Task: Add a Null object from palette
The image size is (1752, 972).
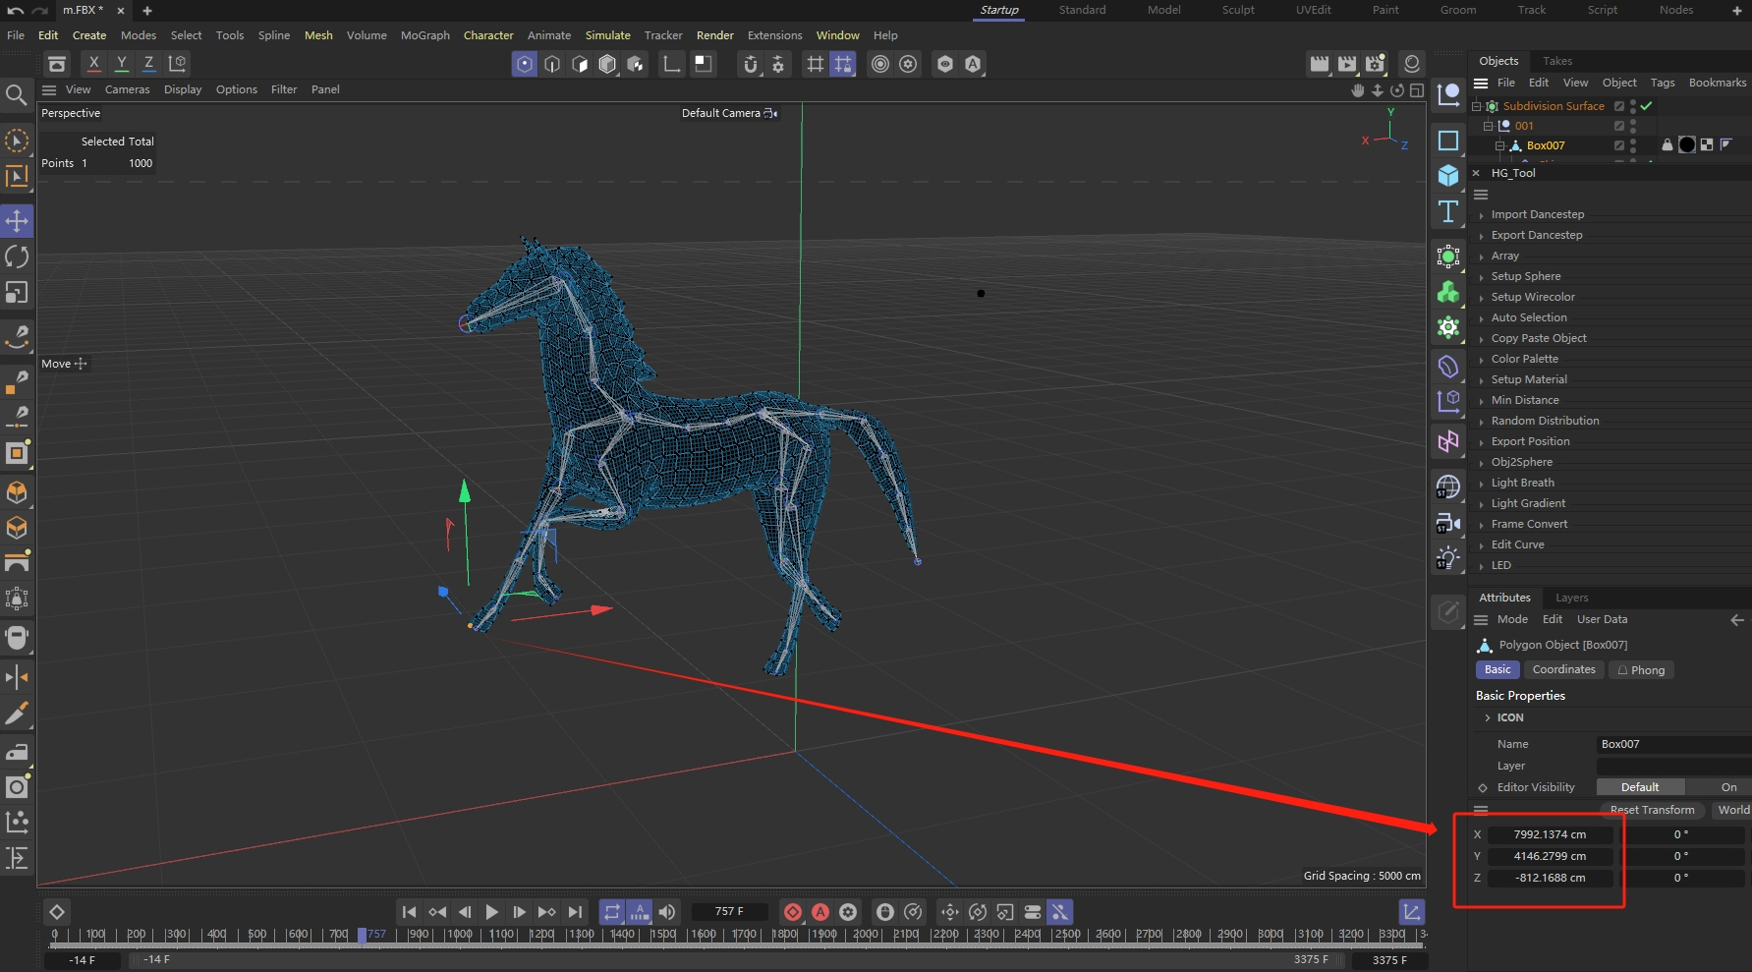Action: [x=1448, y=95]
